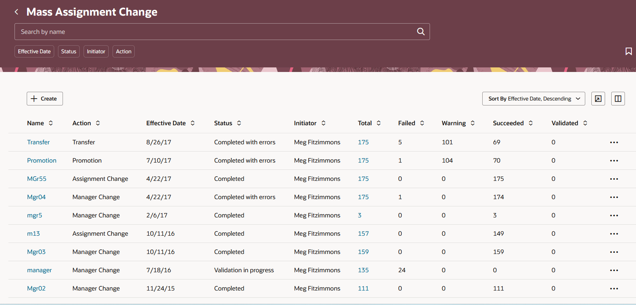This screenshot has height=305, width=636.
Task: Open the Mgr03 assignment link
Action: [36, 252]
